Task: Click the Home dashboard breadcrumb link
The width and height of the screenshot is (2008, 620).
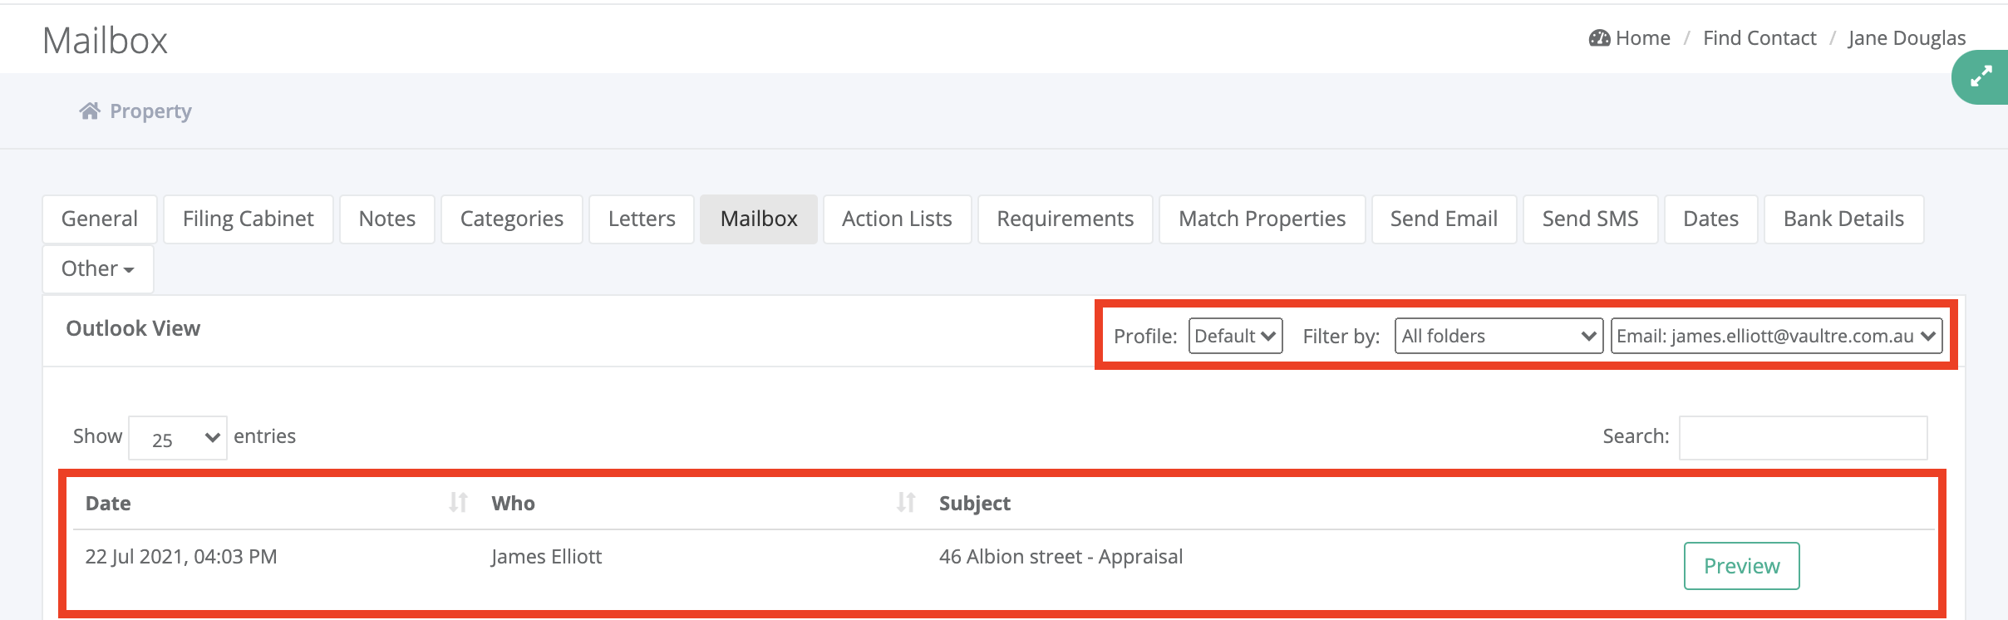Action: [1630, 38]
